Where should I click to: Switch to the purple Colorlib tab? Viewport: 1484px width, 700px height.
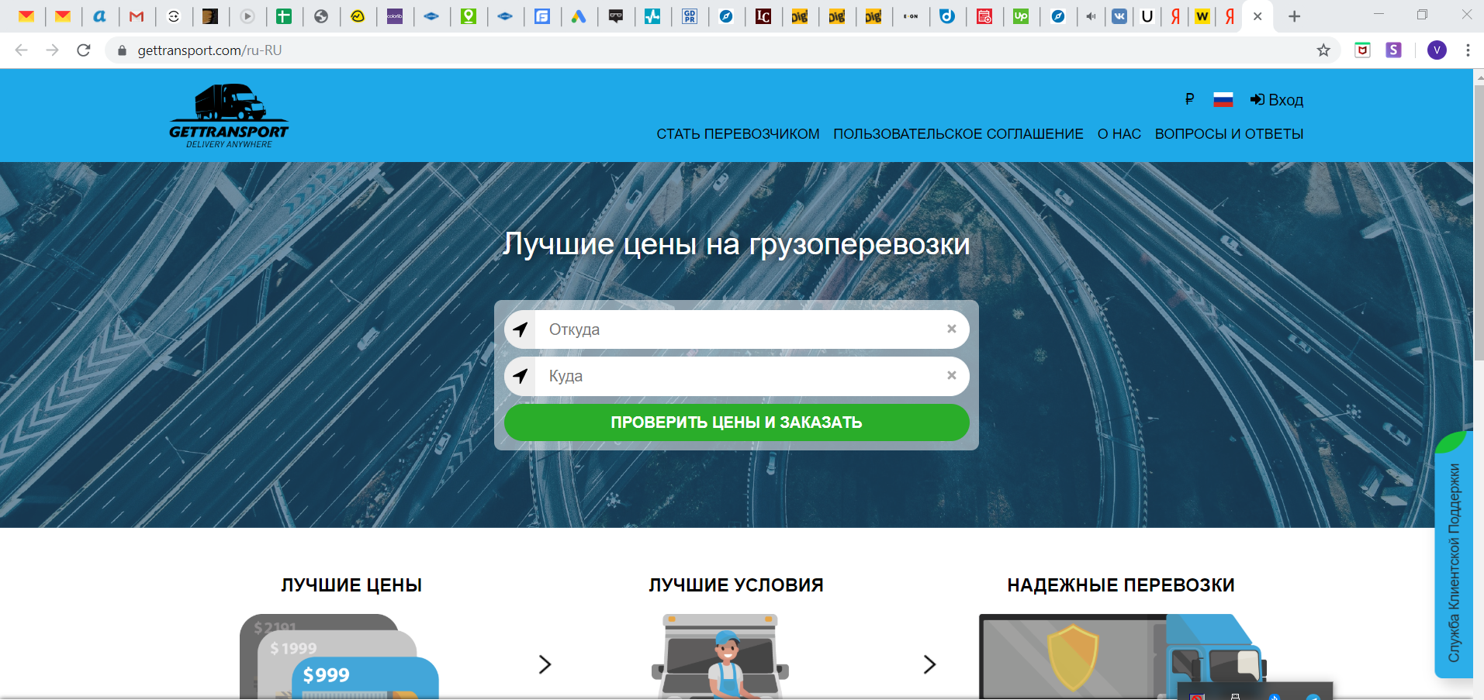click(x=395, y=16)
